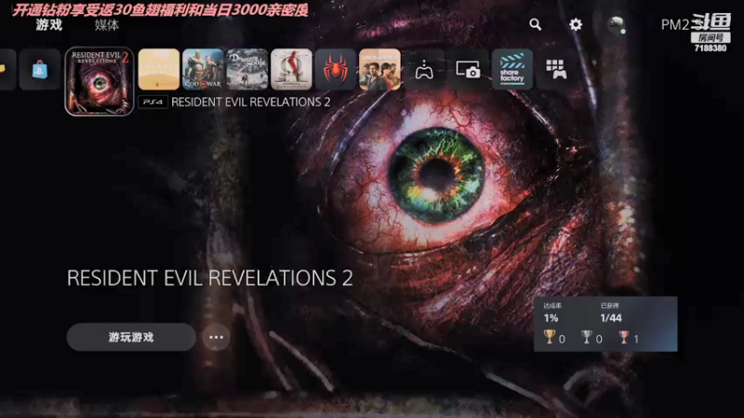
Task: Click the silver trophy count
Action: (591, 337)
